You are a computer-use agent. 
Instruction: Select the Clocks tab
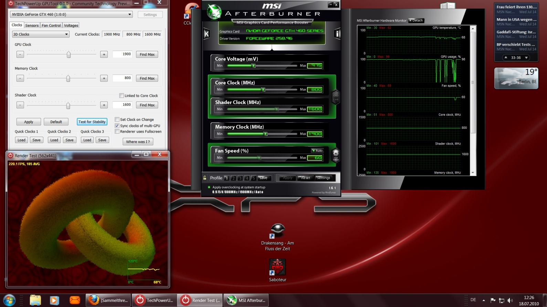[17, 25]
